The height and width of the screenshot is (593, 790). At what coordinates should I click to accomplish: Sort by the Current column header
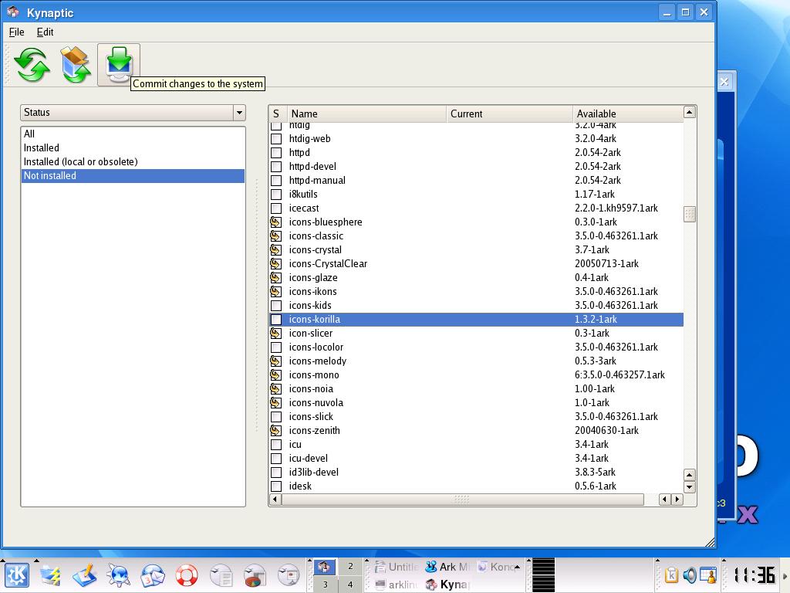(x=509, y=114)
